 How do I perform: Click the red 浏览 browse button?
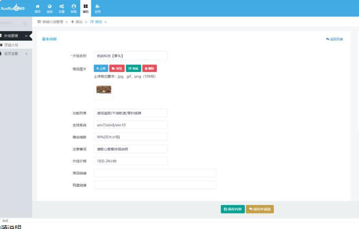click(x=117, y=68)
